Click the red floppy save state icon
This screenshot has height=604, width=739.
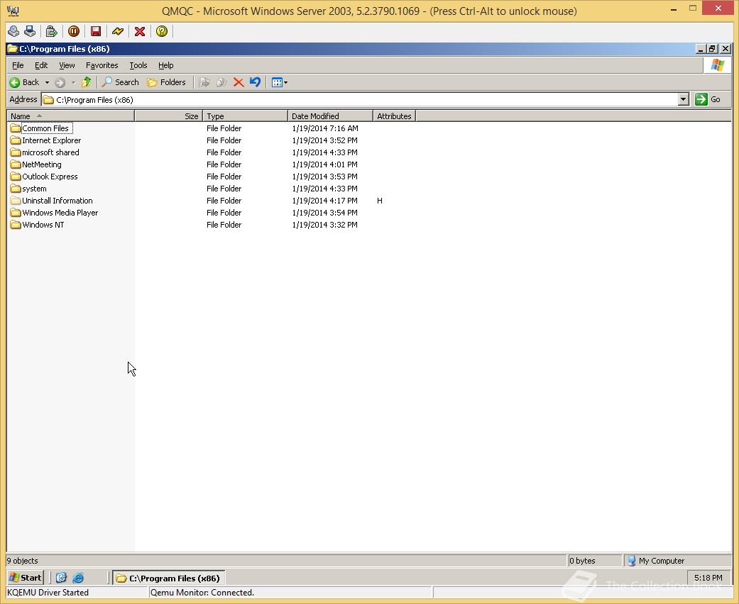96,31
